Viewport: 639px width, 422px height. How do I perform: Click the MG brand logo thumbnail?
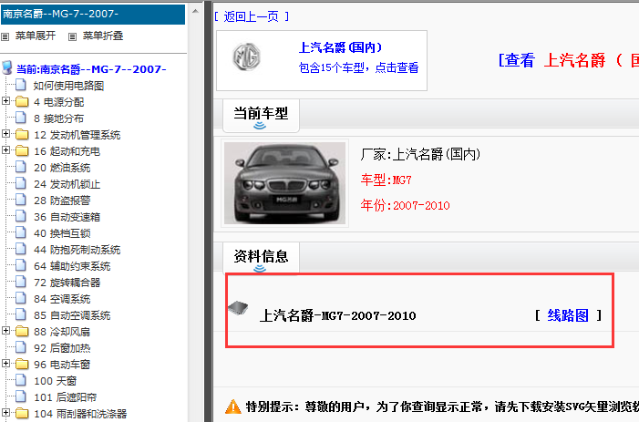pos(246,57)
